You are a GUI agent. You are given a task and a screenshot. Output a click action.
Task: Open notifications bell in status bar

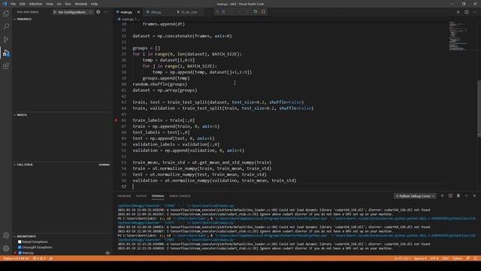tap(476, 258)
